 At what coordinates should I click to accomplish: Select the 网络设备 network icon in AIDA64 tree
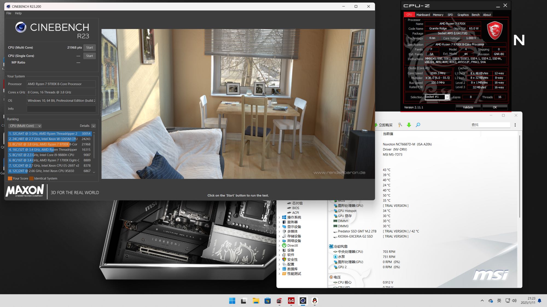click(x=284, y=241)
